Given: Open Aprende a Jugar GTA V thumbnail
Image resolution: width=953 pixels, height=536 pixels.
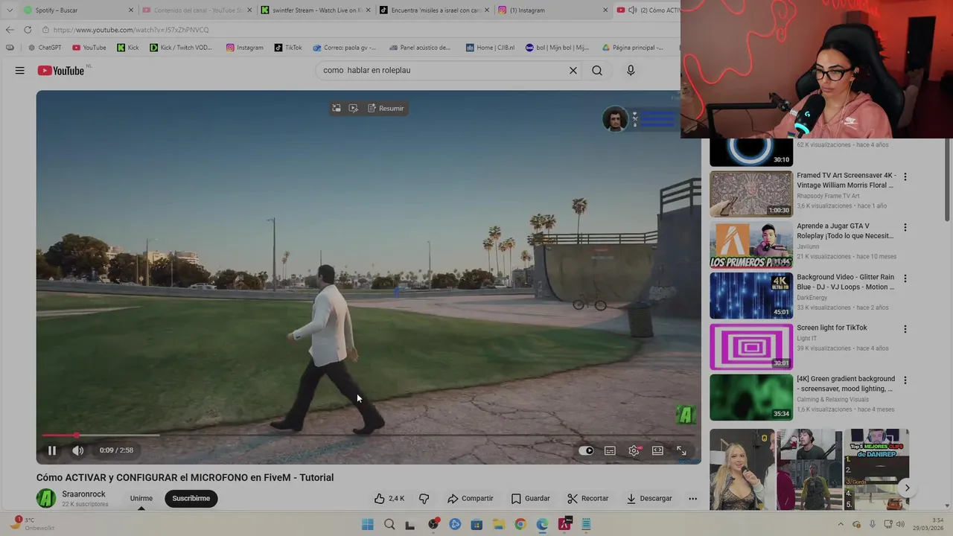Looking at the screenshot, I should tap(751, 245).
